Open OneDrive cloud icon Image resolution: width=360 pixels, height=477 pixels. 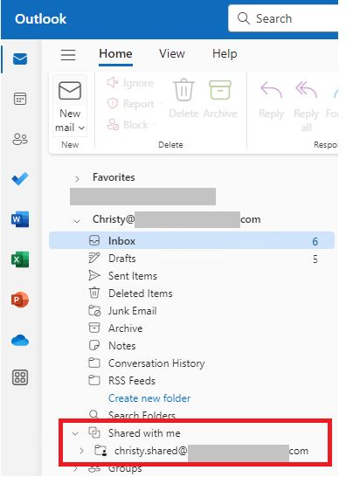pyautogui.click(x=20, y=340)
